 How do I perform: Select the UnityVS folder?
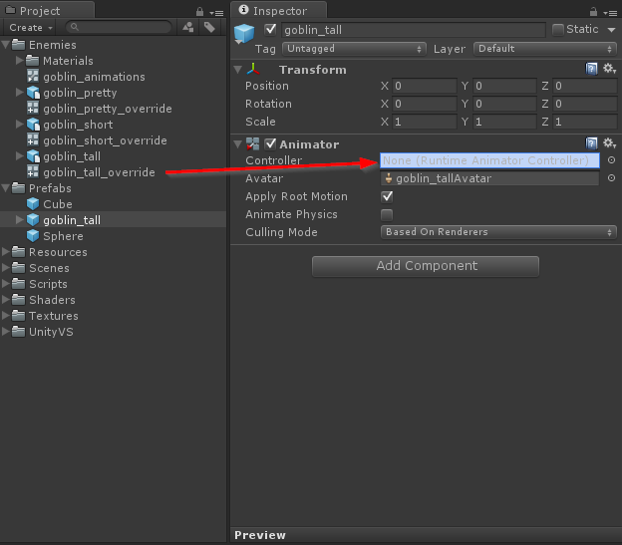pos(113,332)
